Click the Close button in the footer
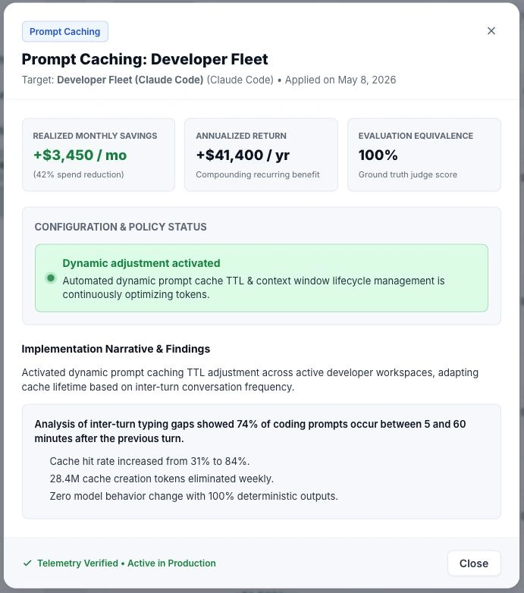The height and width of the screenshot is (593, 524). point(474,563)
